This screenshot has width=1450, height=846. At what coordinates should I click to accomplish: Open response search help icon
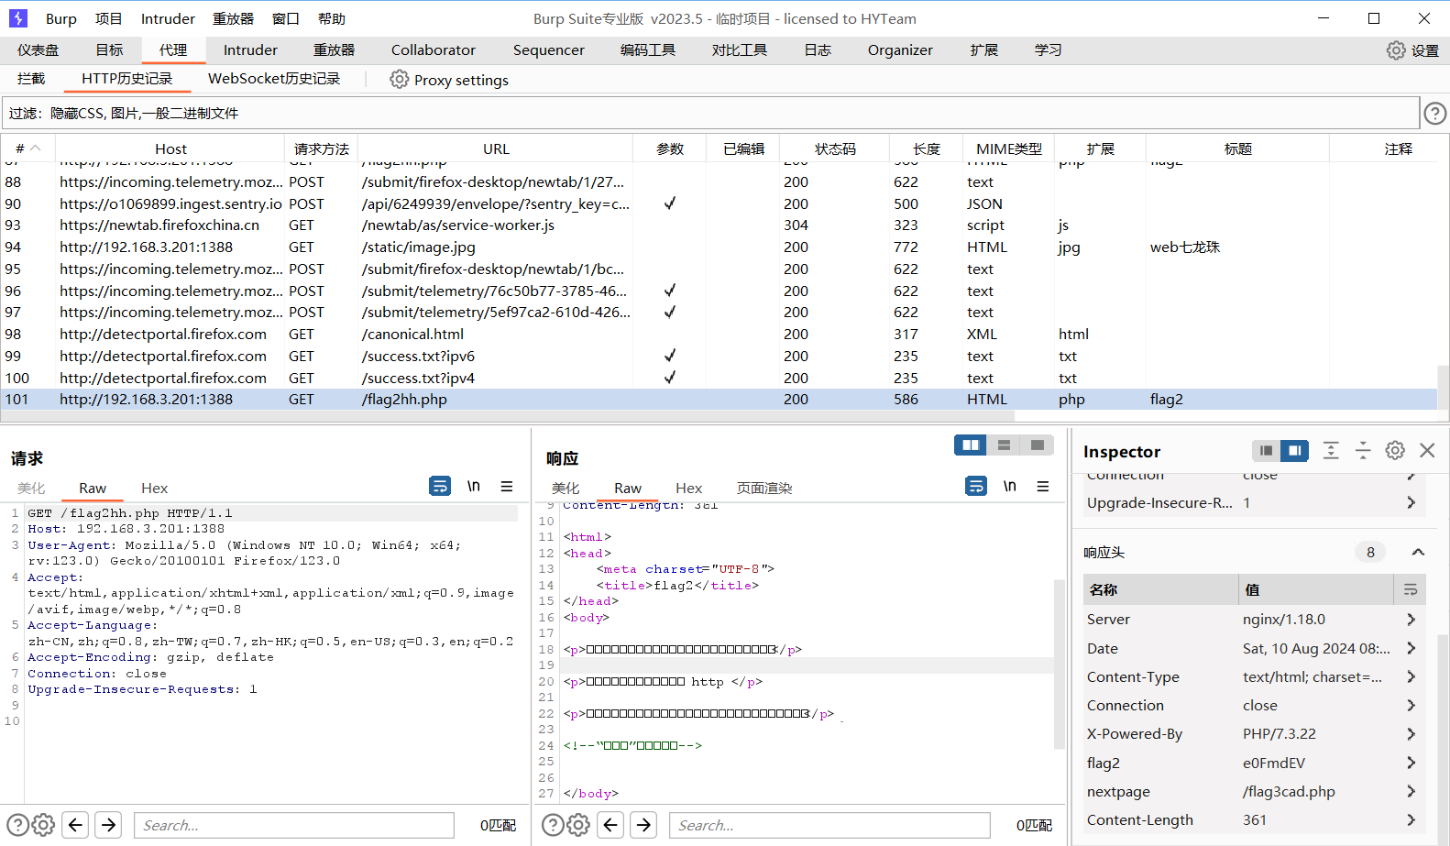(553, 825)
